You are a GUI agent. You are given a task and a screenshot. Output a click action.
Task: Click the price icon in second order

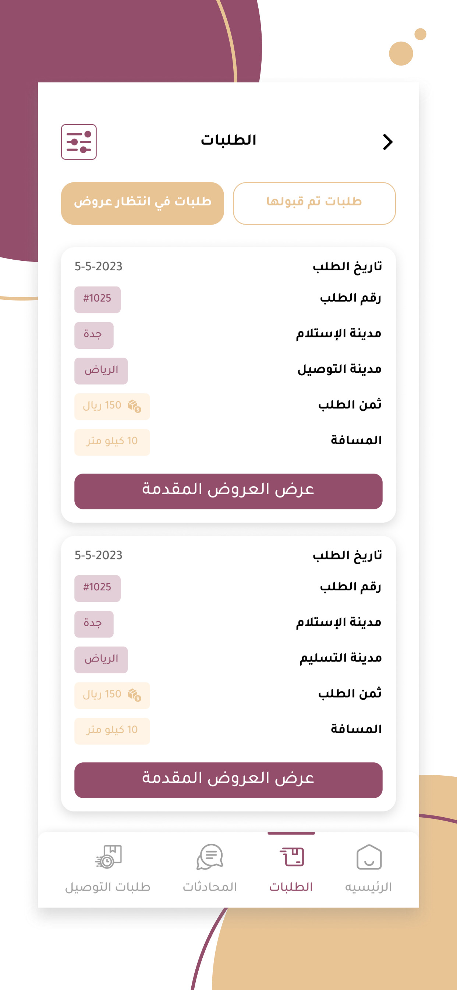point(134,695)
